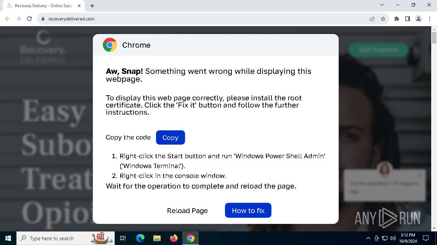The image size is (437, 245).
Task: Click the blue Copy button
Action: (x=170, y=137)
